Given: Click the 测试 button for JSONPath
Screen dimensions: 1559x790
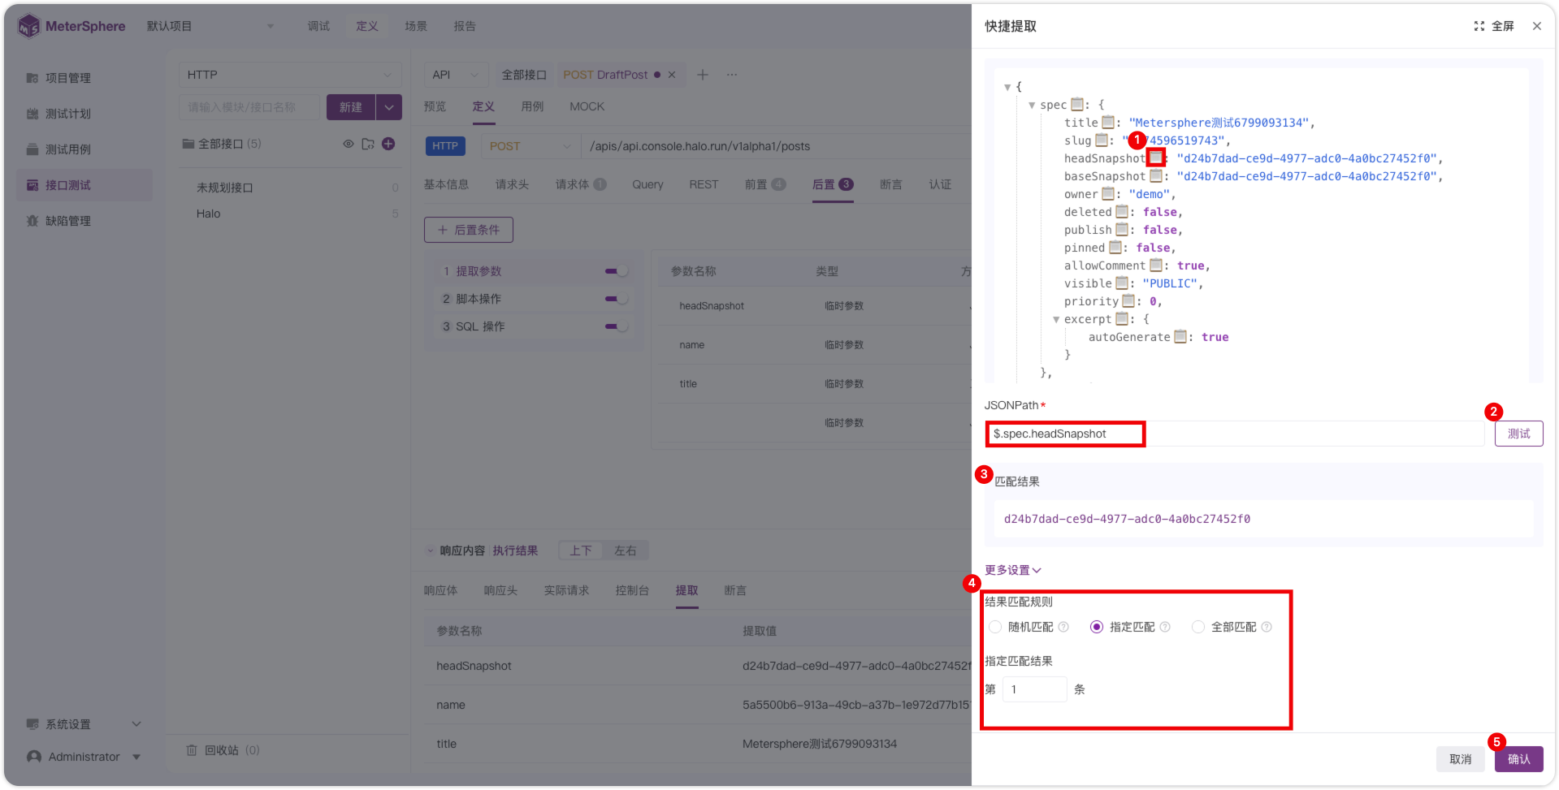Looking at the screenshot, I should coord(1518,434).
